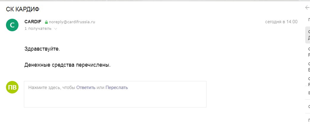Click the 'СК КАРДИФ' subject heading
310x125 pixels.
point(23,9)
